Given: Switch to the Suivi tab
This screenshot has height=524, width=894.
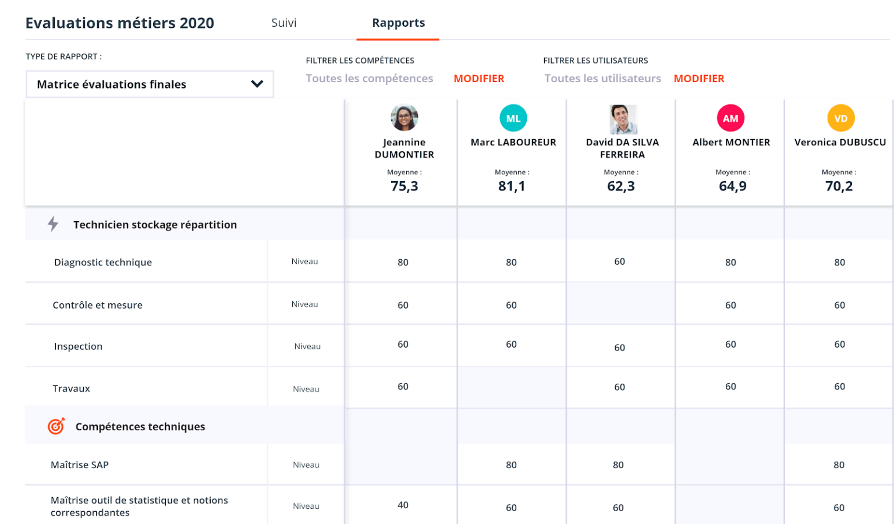Looking at the screenshot, I should 283,23.
